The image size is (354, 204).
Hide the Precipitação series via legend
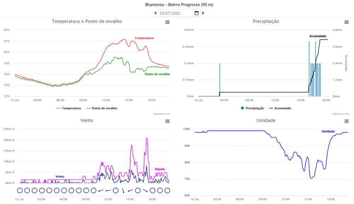click(252, 108)
